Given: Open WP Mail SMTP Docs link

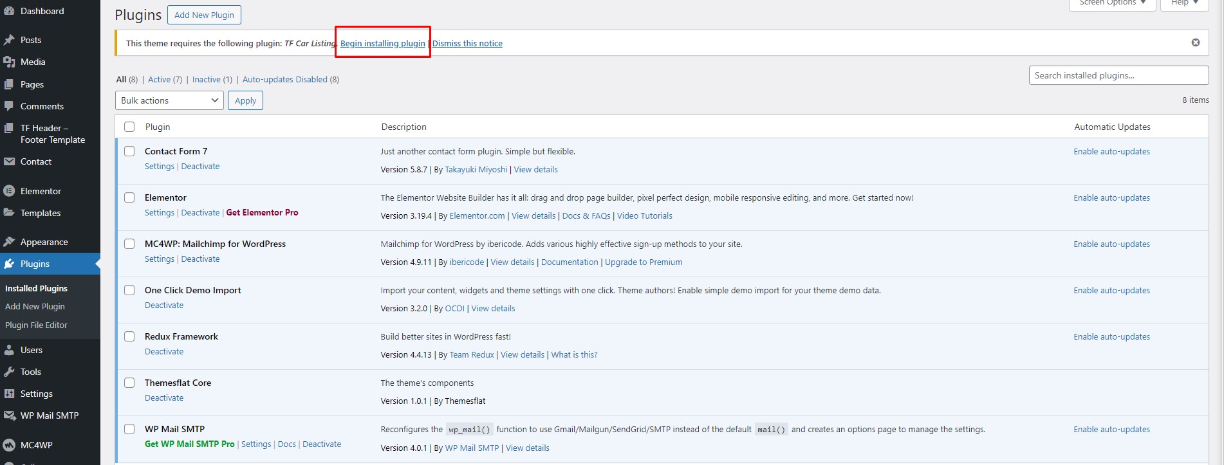Looking at the screenshot, I should [287, 444].
